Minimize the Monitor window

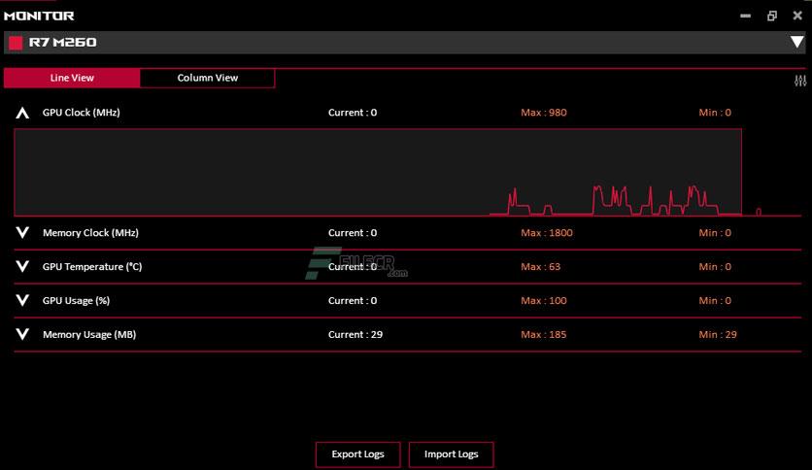click(x=745, y=16)
